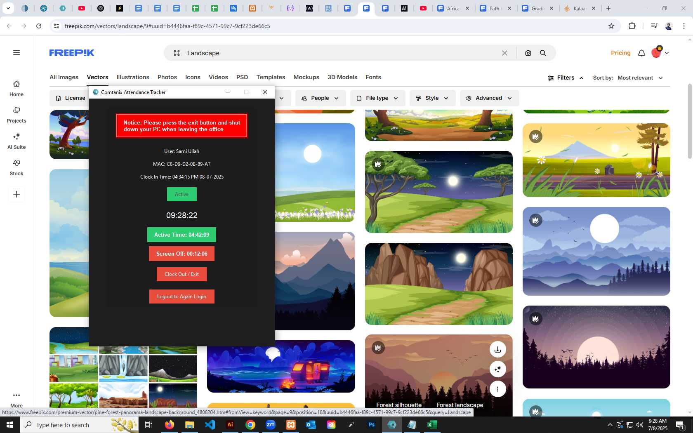Click Active Time button in tracker

(x=181, y=235)
